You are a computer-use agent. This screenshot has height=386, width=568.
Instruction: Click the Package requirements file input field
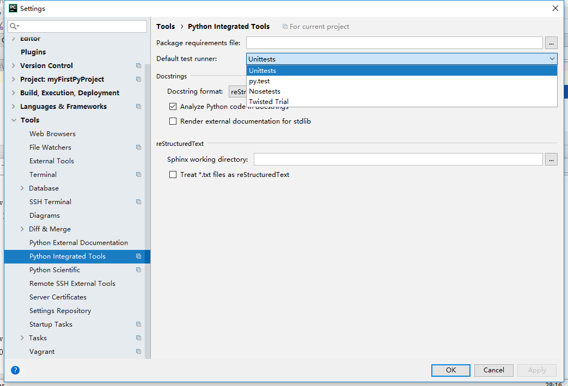tap(394, 43)
